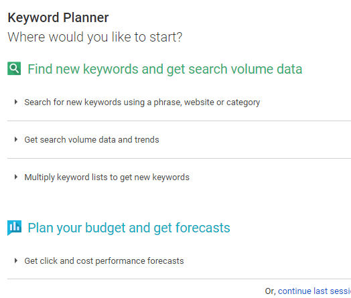Click the word 'forecasts' in the blue heading
The height and width of the screenshot is (298, 351).
pyautogui.click(x=203, y=228)
